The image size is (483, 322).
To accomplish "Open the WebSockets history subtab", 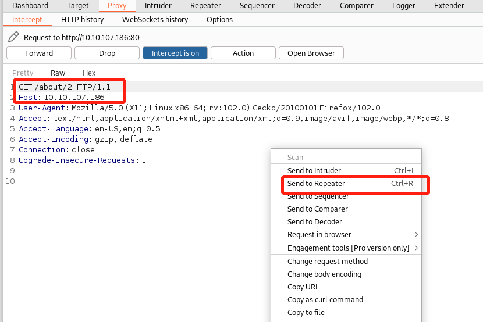I will [x=155, y=20].
